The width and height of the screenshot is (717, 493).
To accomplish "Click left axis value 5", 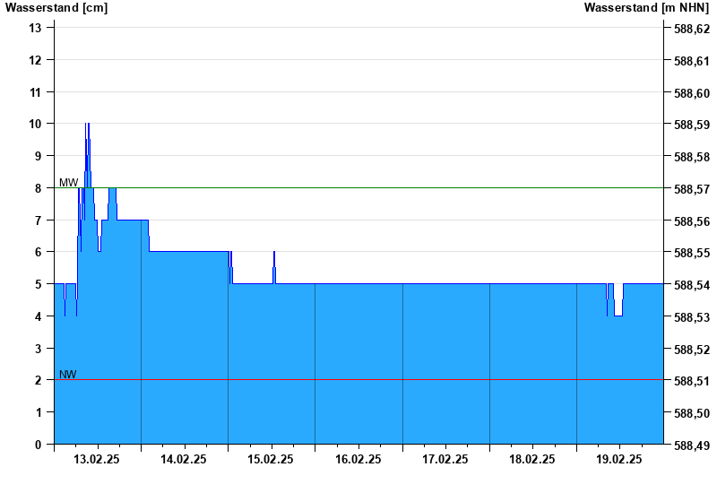I will [x=38, y=284].
